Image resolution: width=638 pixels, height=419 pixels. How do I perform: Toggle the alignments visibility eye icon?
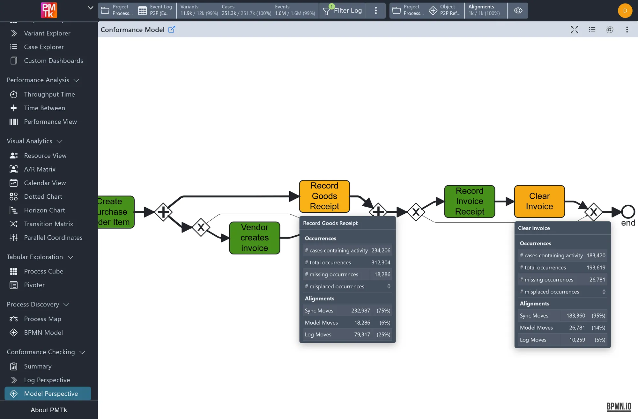coord(518,11)
